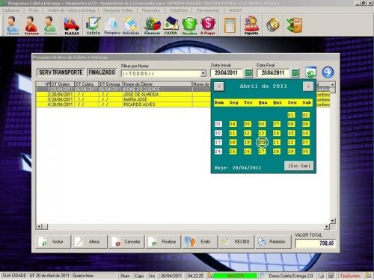Open the Frota menu
Image resolution: width=374 pixels, height=280 pixels.
(x=34, y=10)
